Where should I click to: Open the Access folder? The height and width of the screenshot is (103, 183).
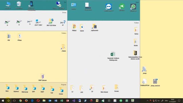click(x=116, y=88)
